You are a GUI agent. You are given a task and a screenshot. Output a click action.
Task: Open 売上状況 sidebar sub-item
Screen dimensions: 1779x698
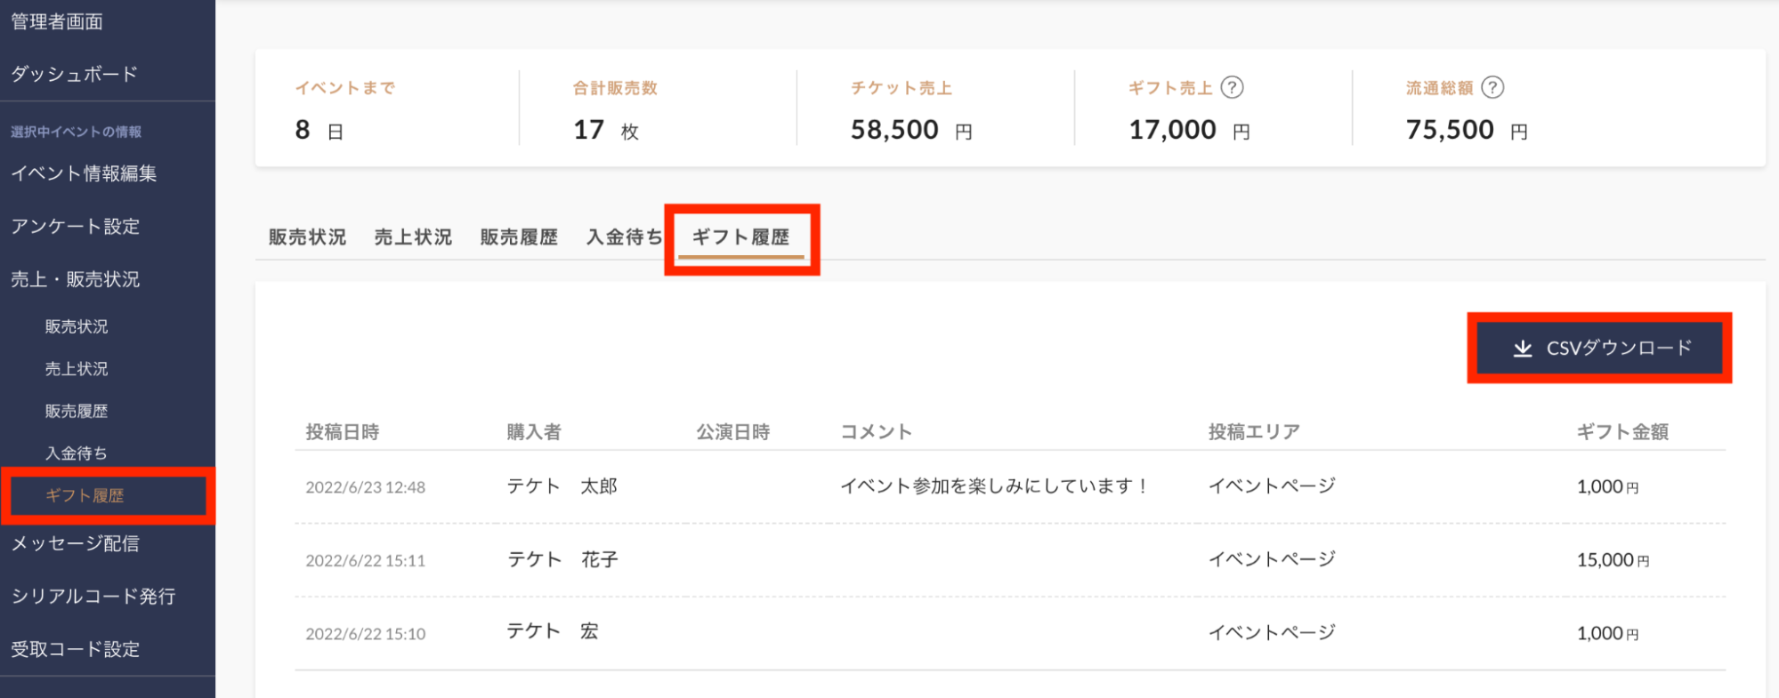(x=77, y=369)
